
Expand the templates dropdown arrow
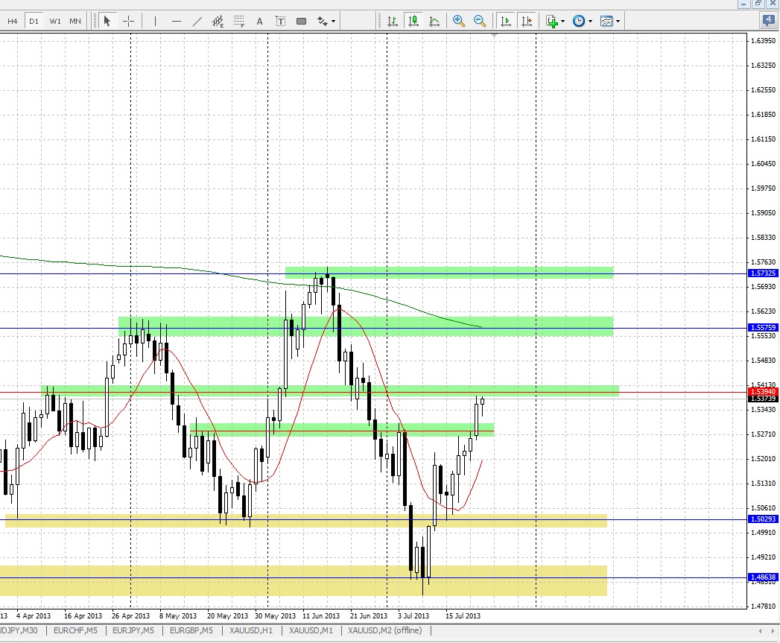[x=618, y=21]
